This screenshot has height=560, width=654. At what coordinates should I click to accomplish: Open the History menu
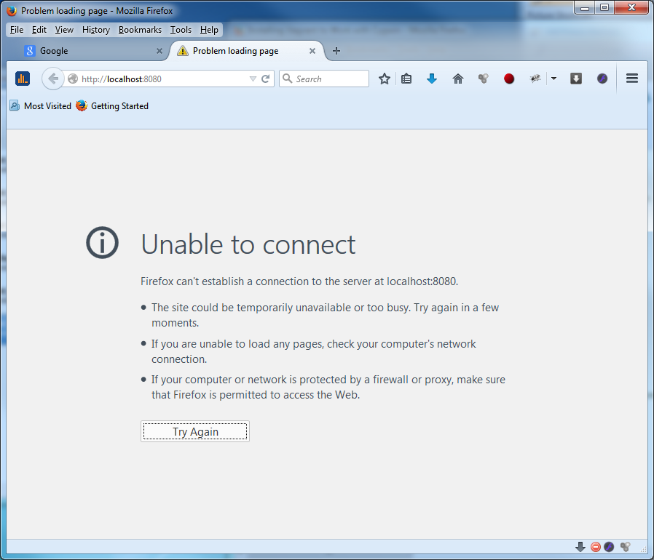pos(95,30)
